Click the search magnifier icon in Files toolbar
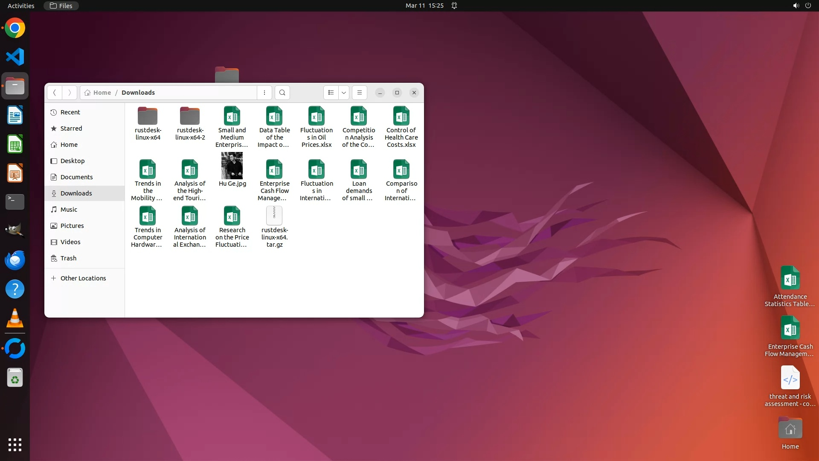Viewport: 819px width, 461px height. point(282,93)
